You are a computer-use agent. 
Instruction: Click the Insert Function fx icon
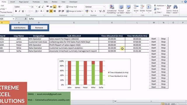[x=26, y=19]
